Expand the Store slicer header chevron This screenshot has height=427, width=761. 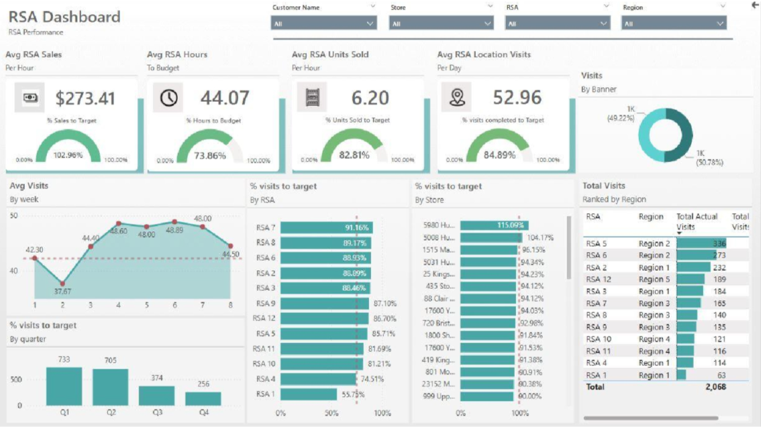490,6
